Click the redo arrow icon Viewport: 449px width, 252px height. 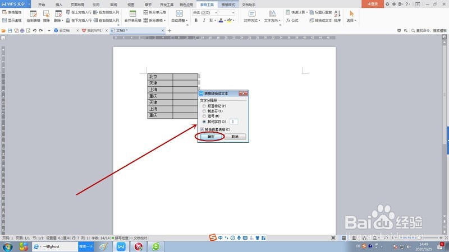click(41, 30)
